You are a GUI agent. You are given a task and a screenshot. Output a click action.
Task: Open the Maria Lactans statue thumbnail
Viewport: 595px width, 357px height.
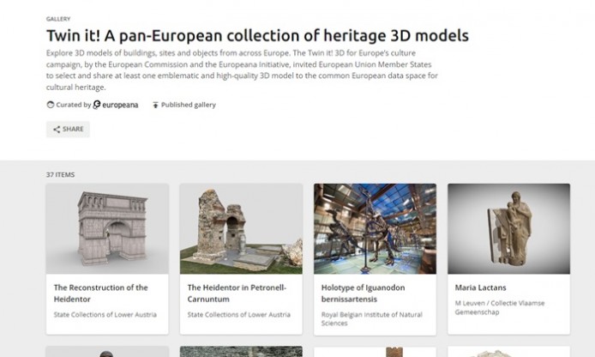click(509, 228)
